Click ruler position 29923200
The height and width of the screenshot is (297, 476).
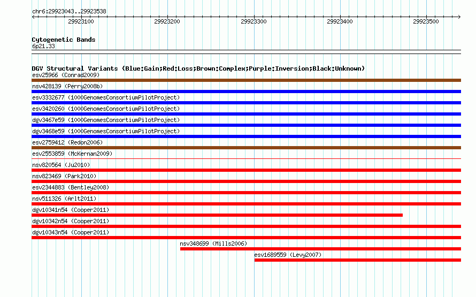pos(167,21)
